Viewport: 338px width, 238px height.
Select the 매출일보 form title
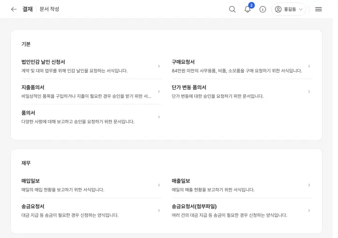click(181, 181)
